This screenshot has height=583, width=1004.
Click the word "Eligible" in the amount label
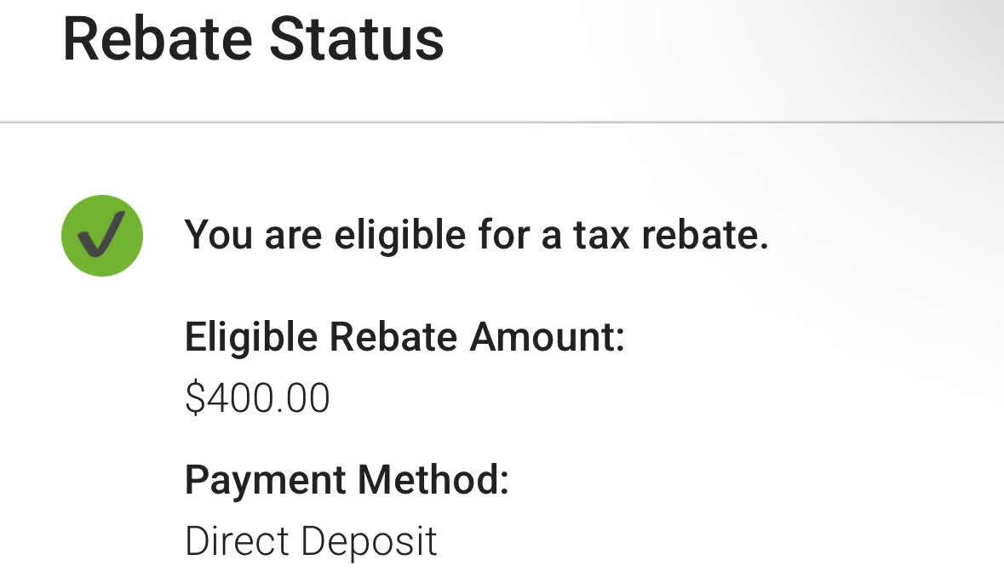pos(250,338)
